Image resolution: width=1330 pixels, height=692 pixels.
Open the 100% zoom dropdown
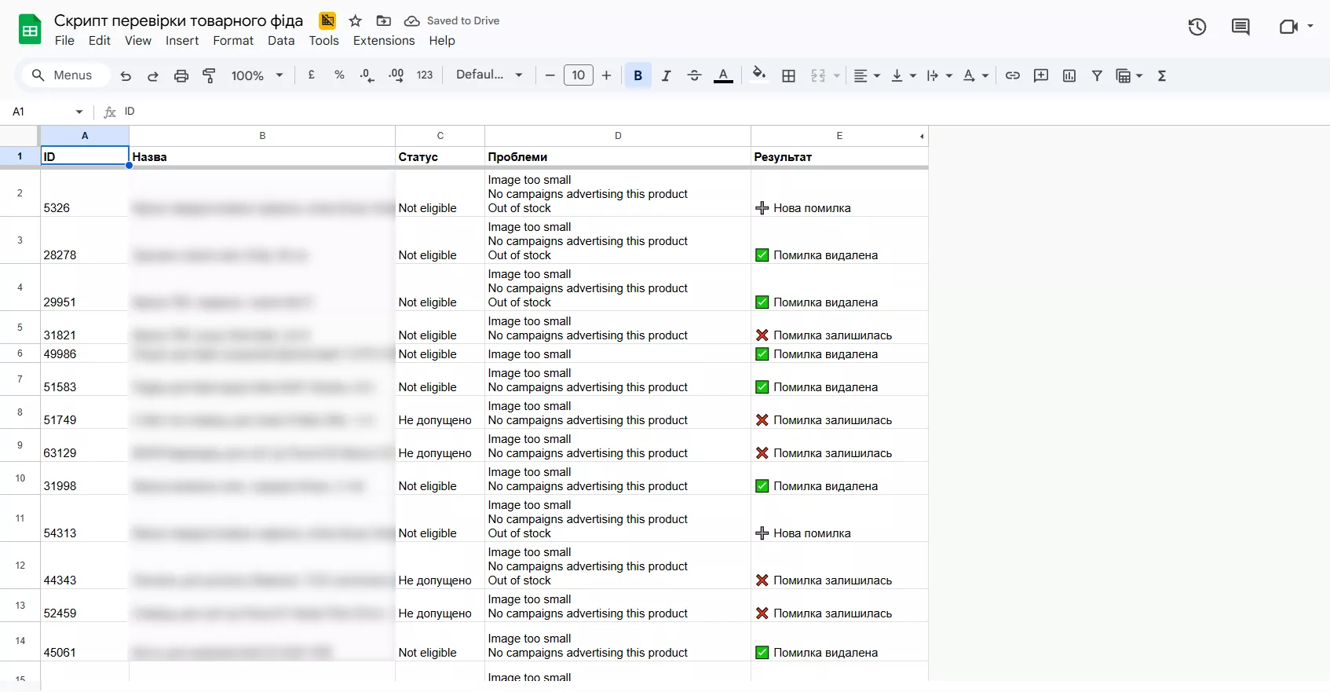(x=257, y=76)
